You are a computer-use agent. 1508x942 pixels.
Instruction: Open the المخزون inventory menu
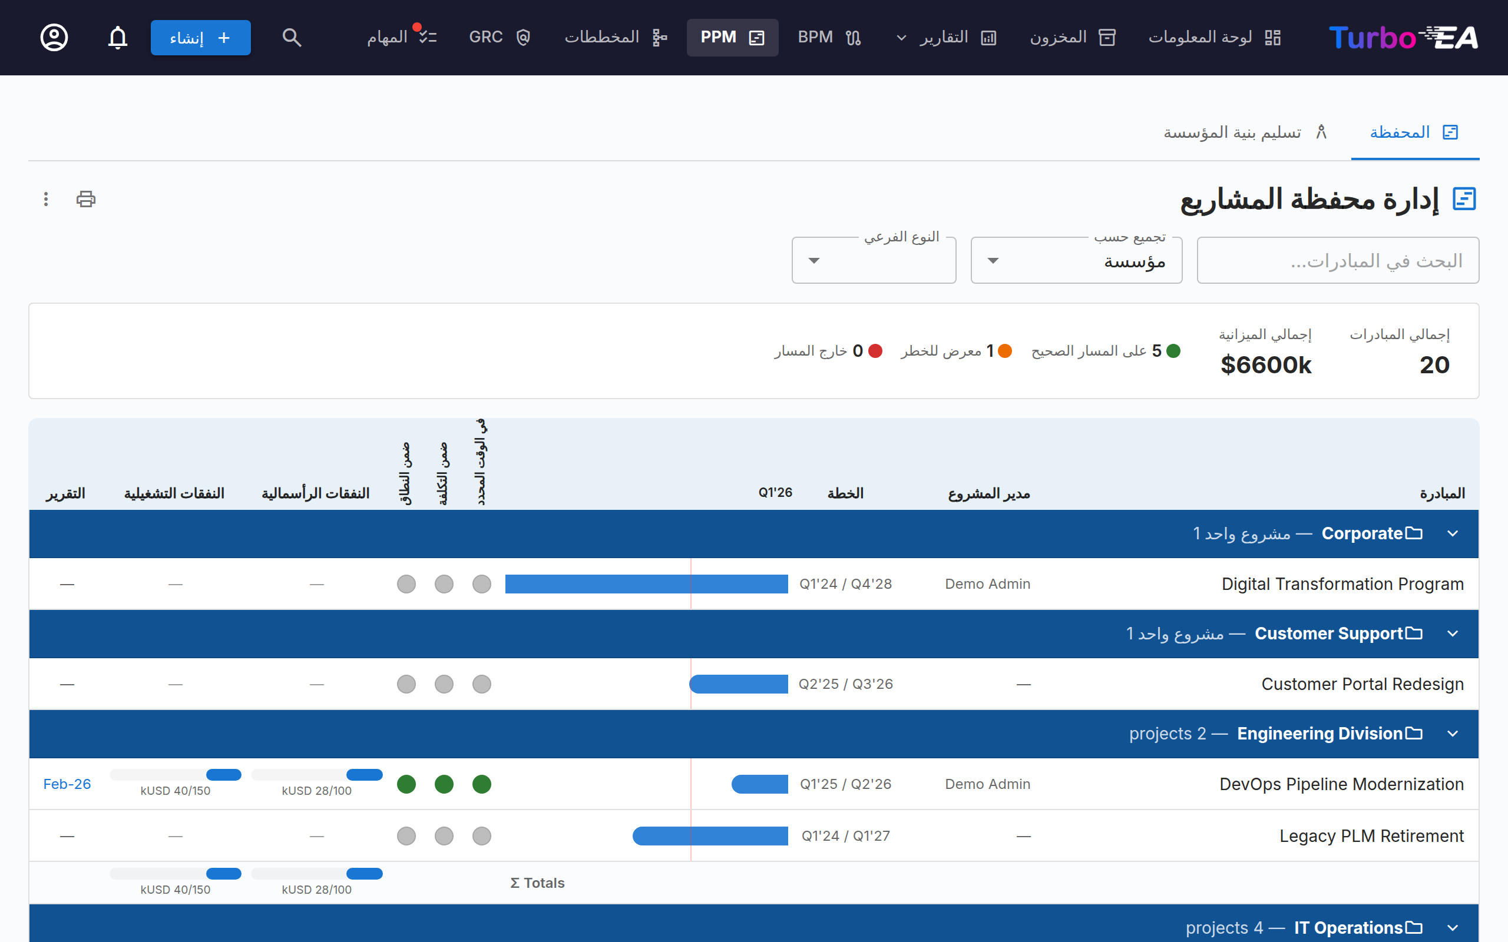coord(1073,37)
